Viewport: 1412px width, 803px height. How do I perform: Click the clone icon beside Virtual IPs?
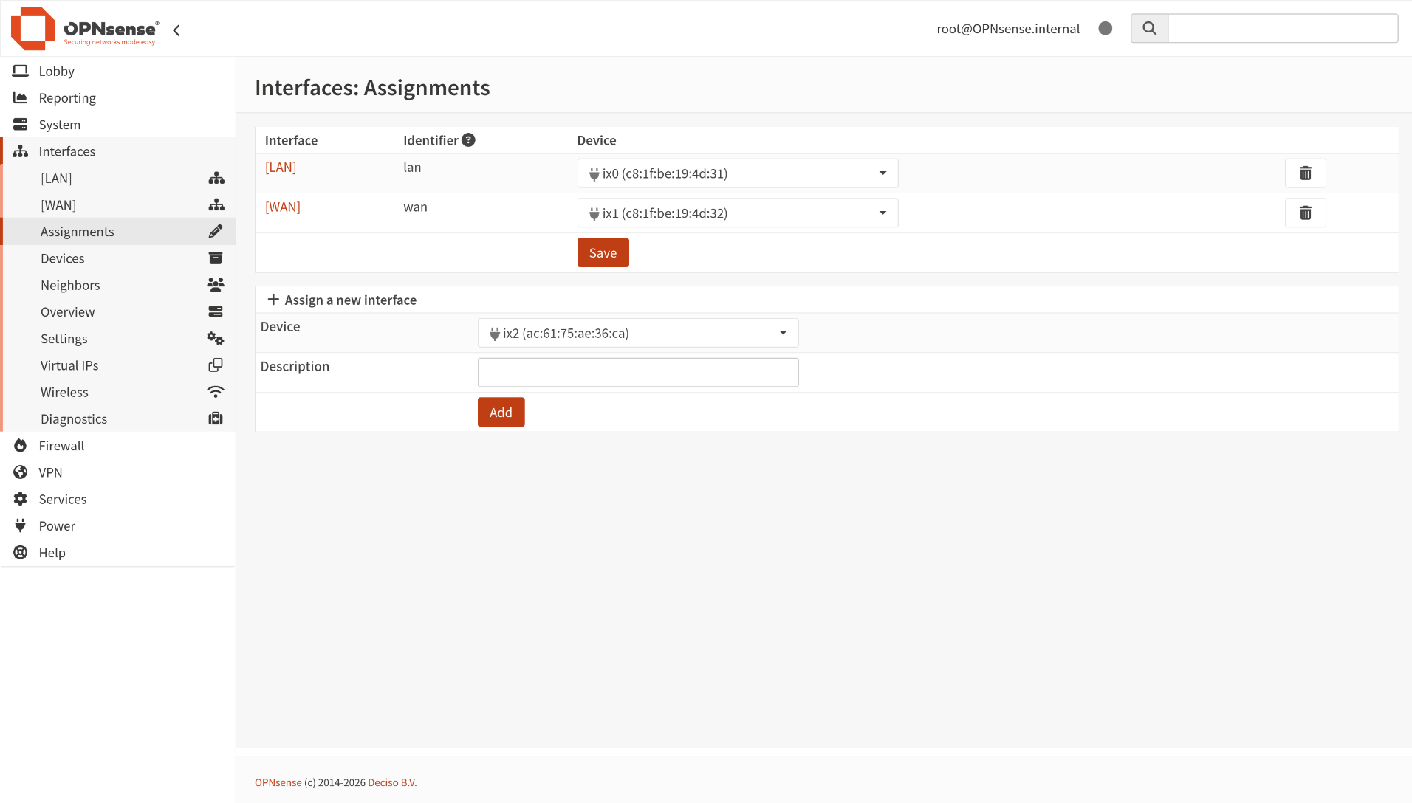[x=216, y=365]
